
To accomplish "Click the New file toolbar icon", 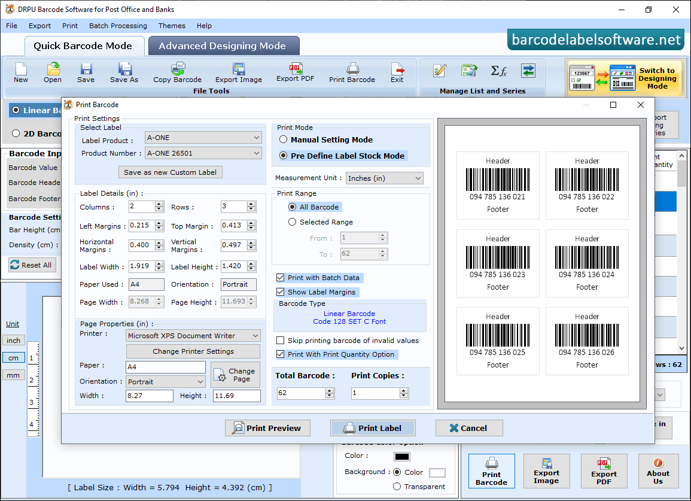I will 21,73.
